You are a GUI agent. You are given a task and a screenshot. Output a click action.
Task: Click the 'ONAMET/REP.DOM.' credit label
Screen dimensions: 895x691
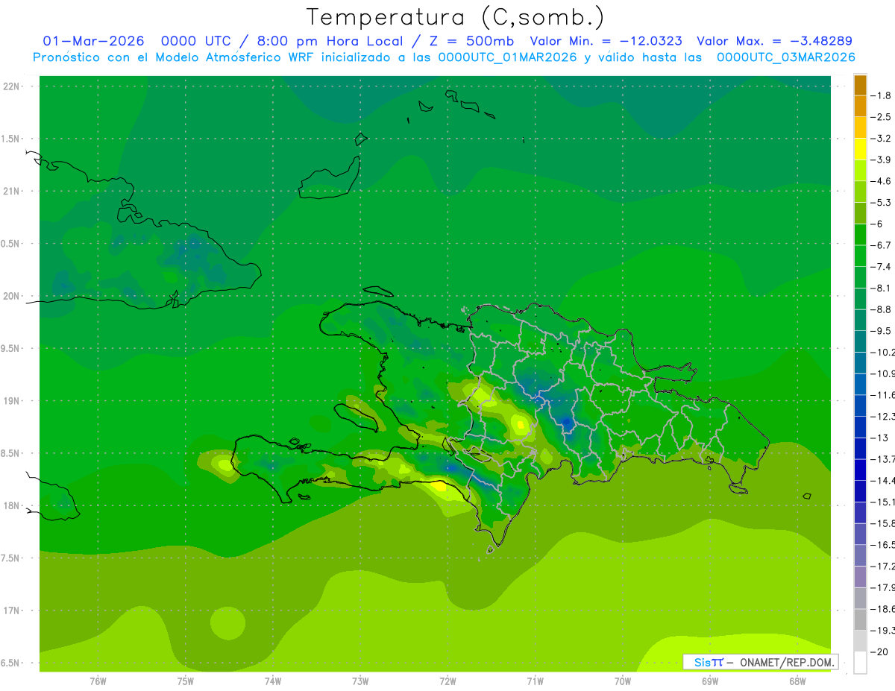point(786,662)
